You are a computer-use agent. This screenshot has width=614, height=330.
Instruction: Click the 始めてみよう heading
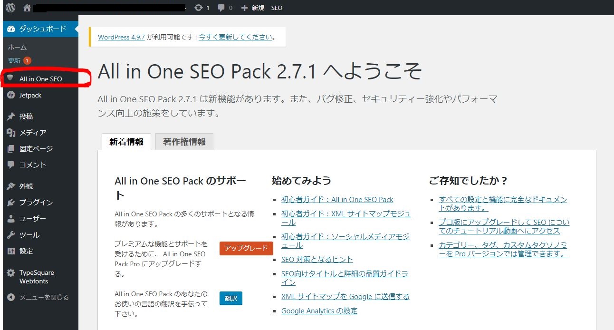click(302, 181)
